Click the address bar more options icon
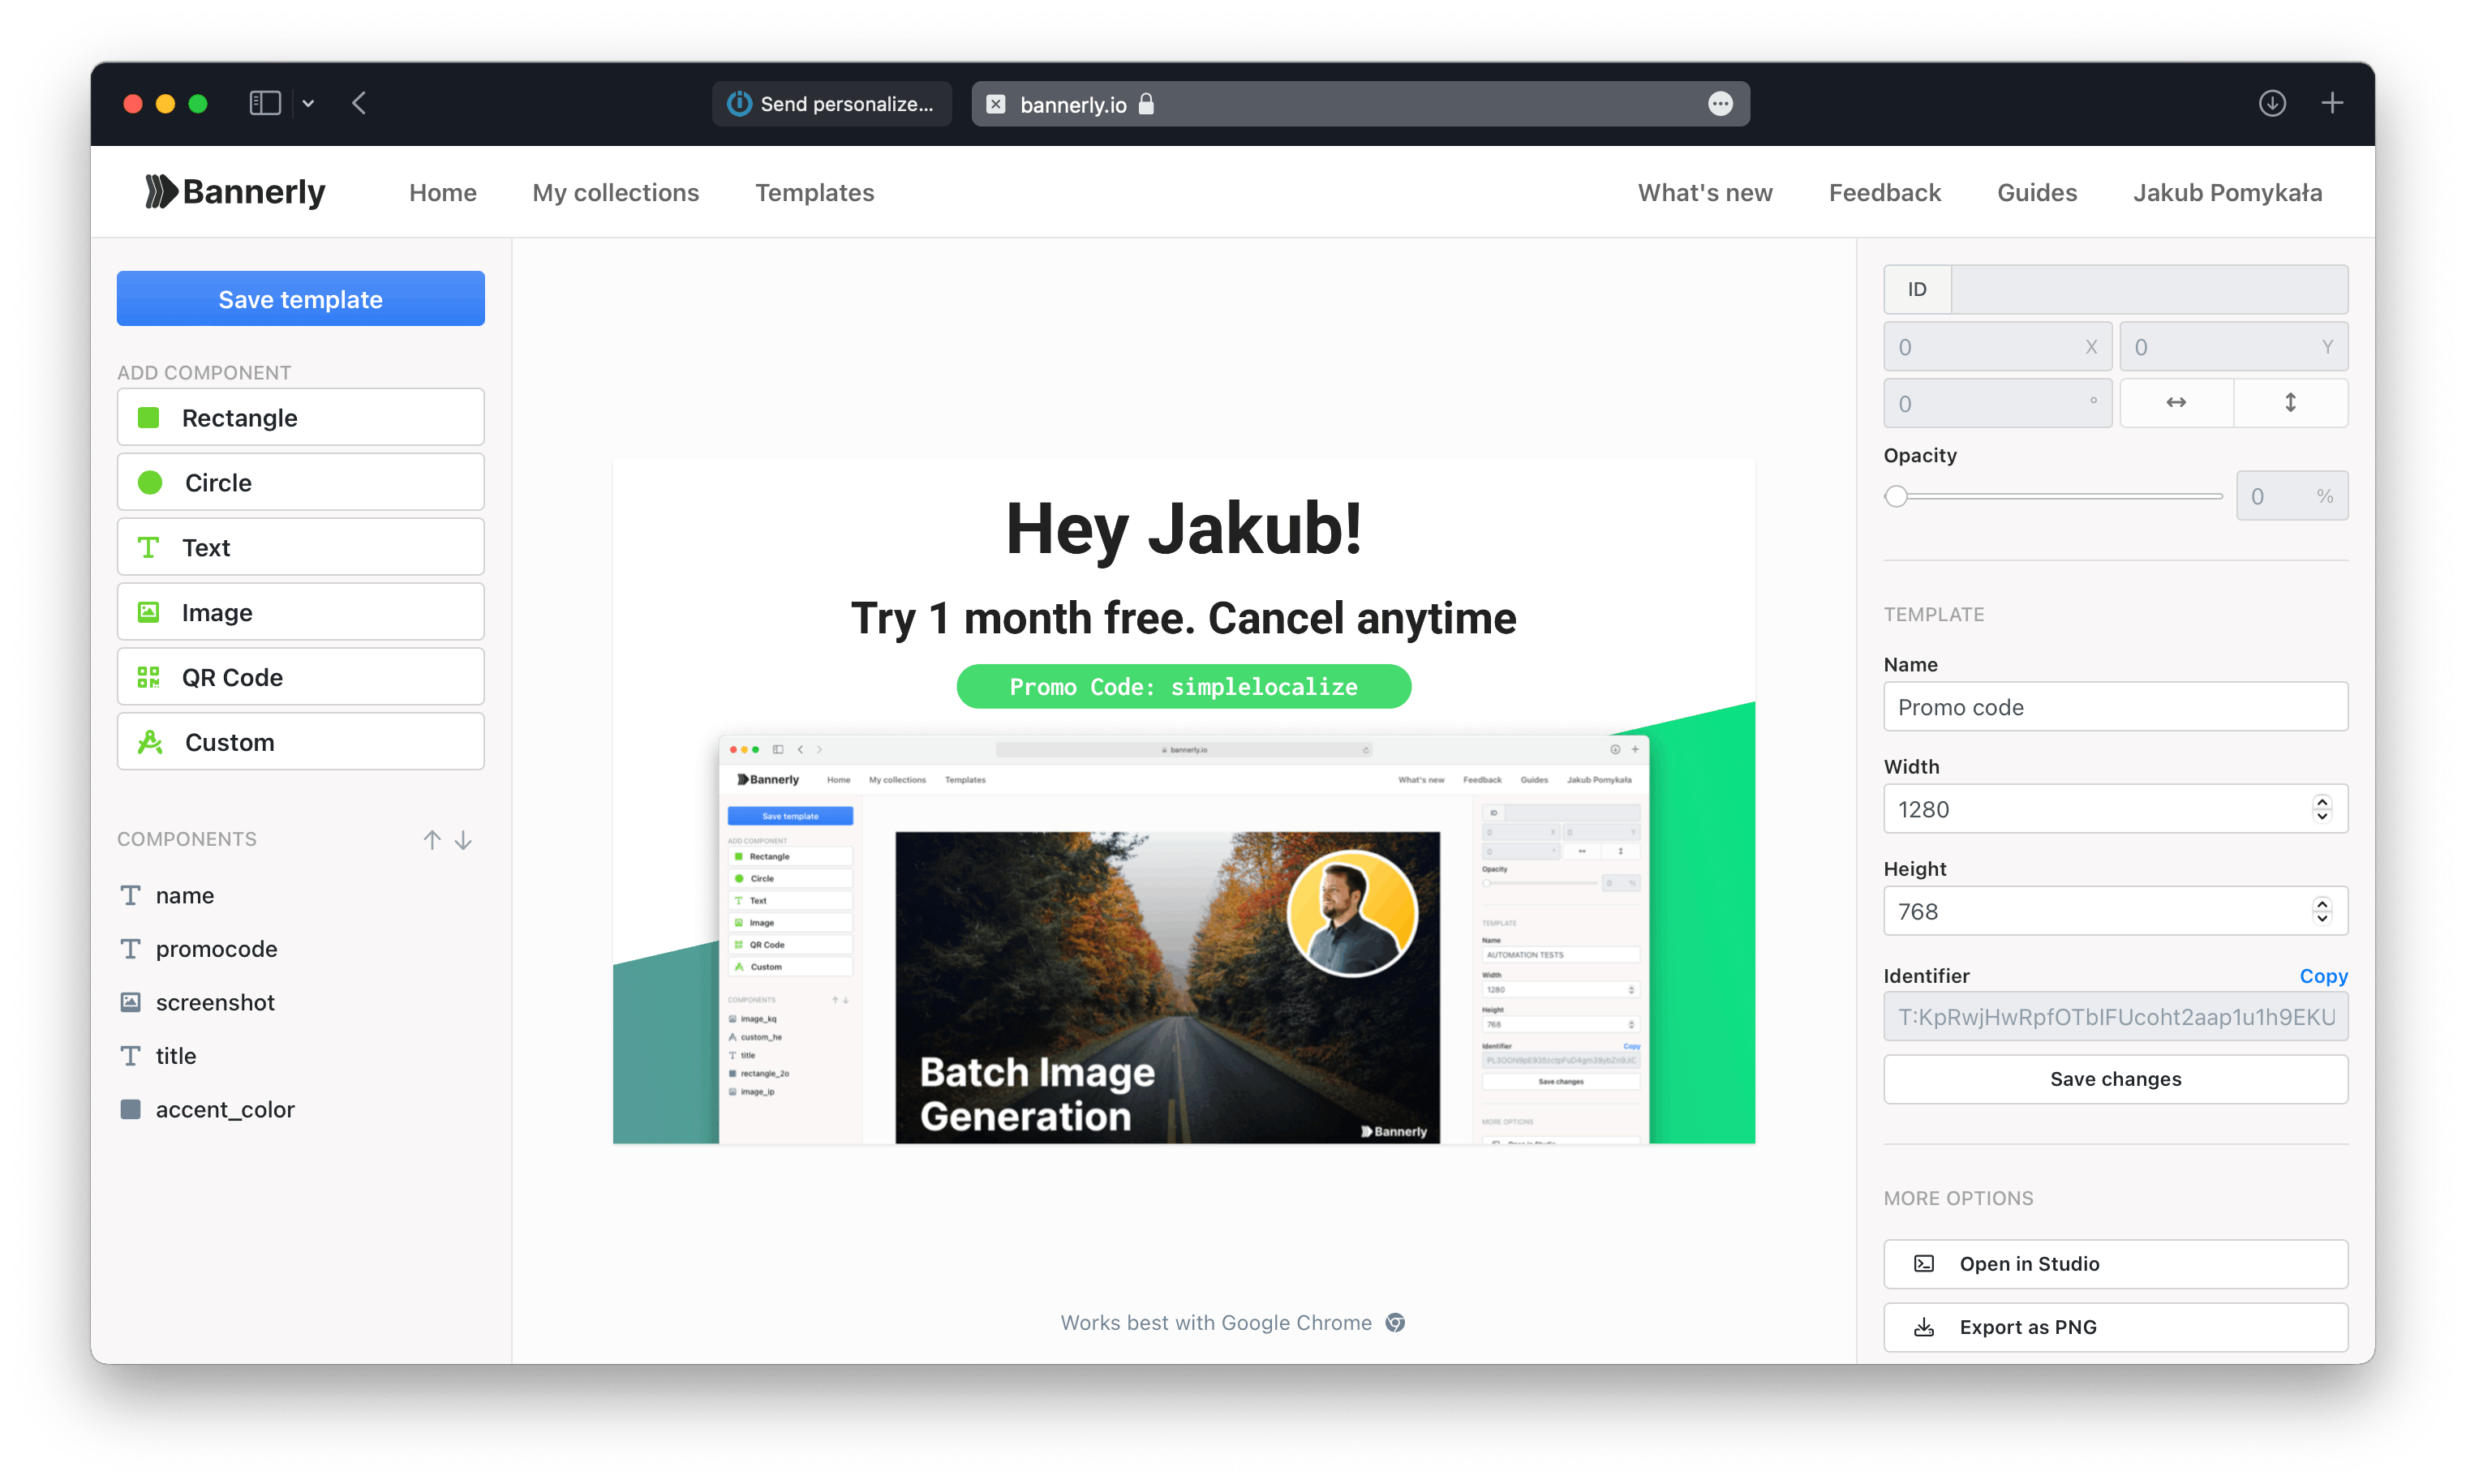Screen dimensions: 2466x1484 1719,104
